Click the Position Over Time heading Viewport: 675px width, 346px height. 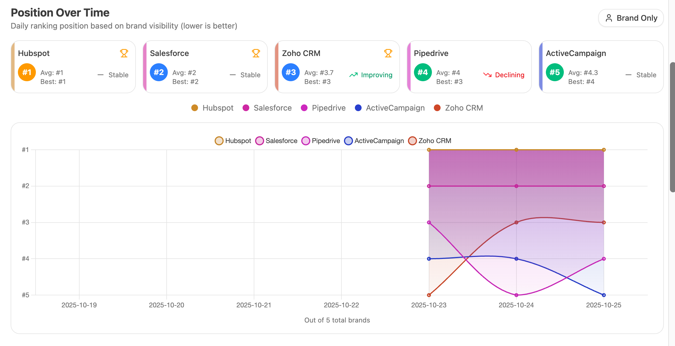tap(60, 12)
